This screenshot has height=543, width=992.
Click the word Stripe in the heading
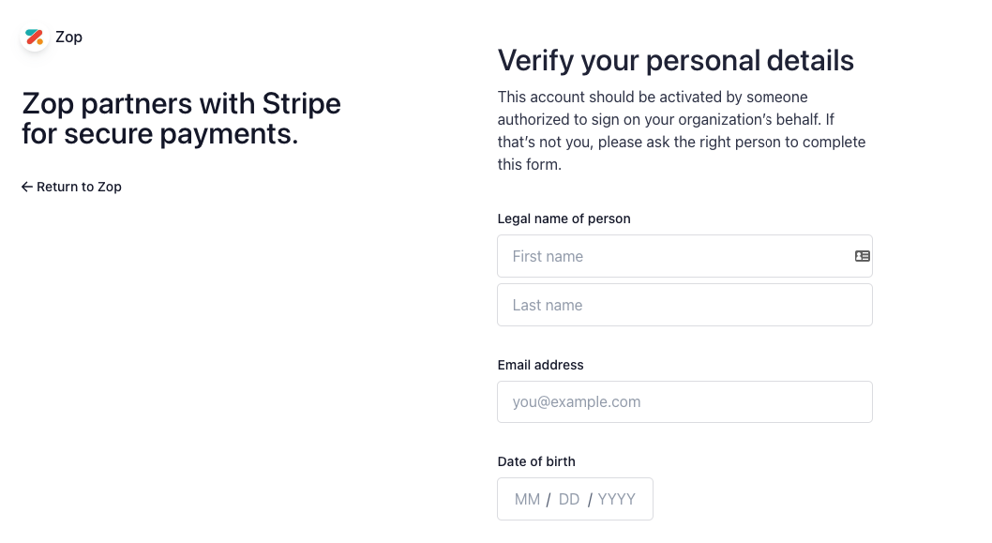302,104
